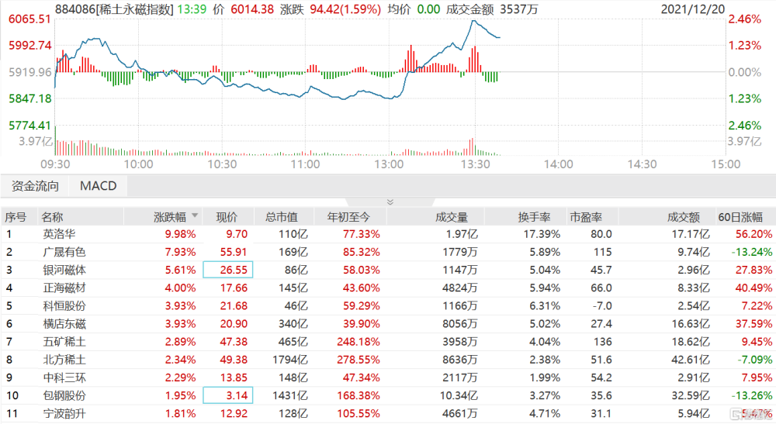Image resolution: width=776 pixels, height=424 pixels.
Task: Click 英洛华 turnover rate 17.39%
Action: (542, 234)
